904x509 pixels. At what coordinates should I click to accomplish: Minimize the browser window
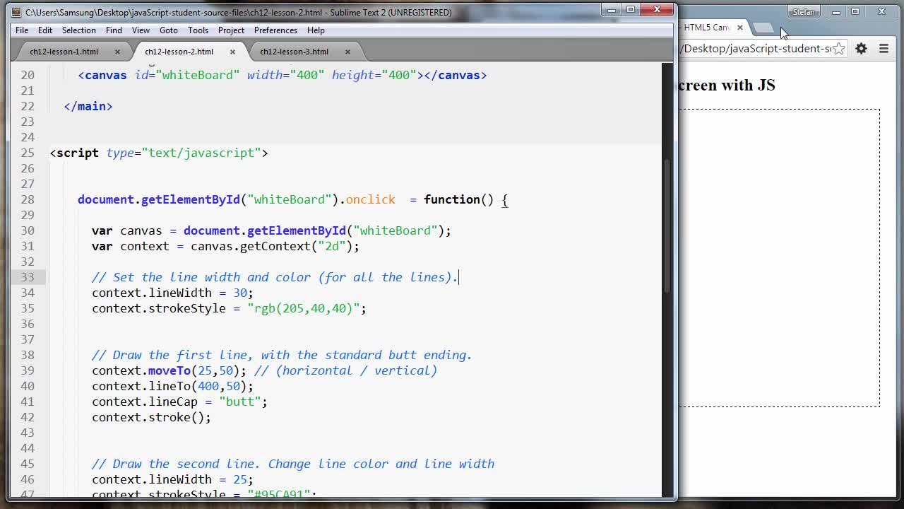point(836,12)
